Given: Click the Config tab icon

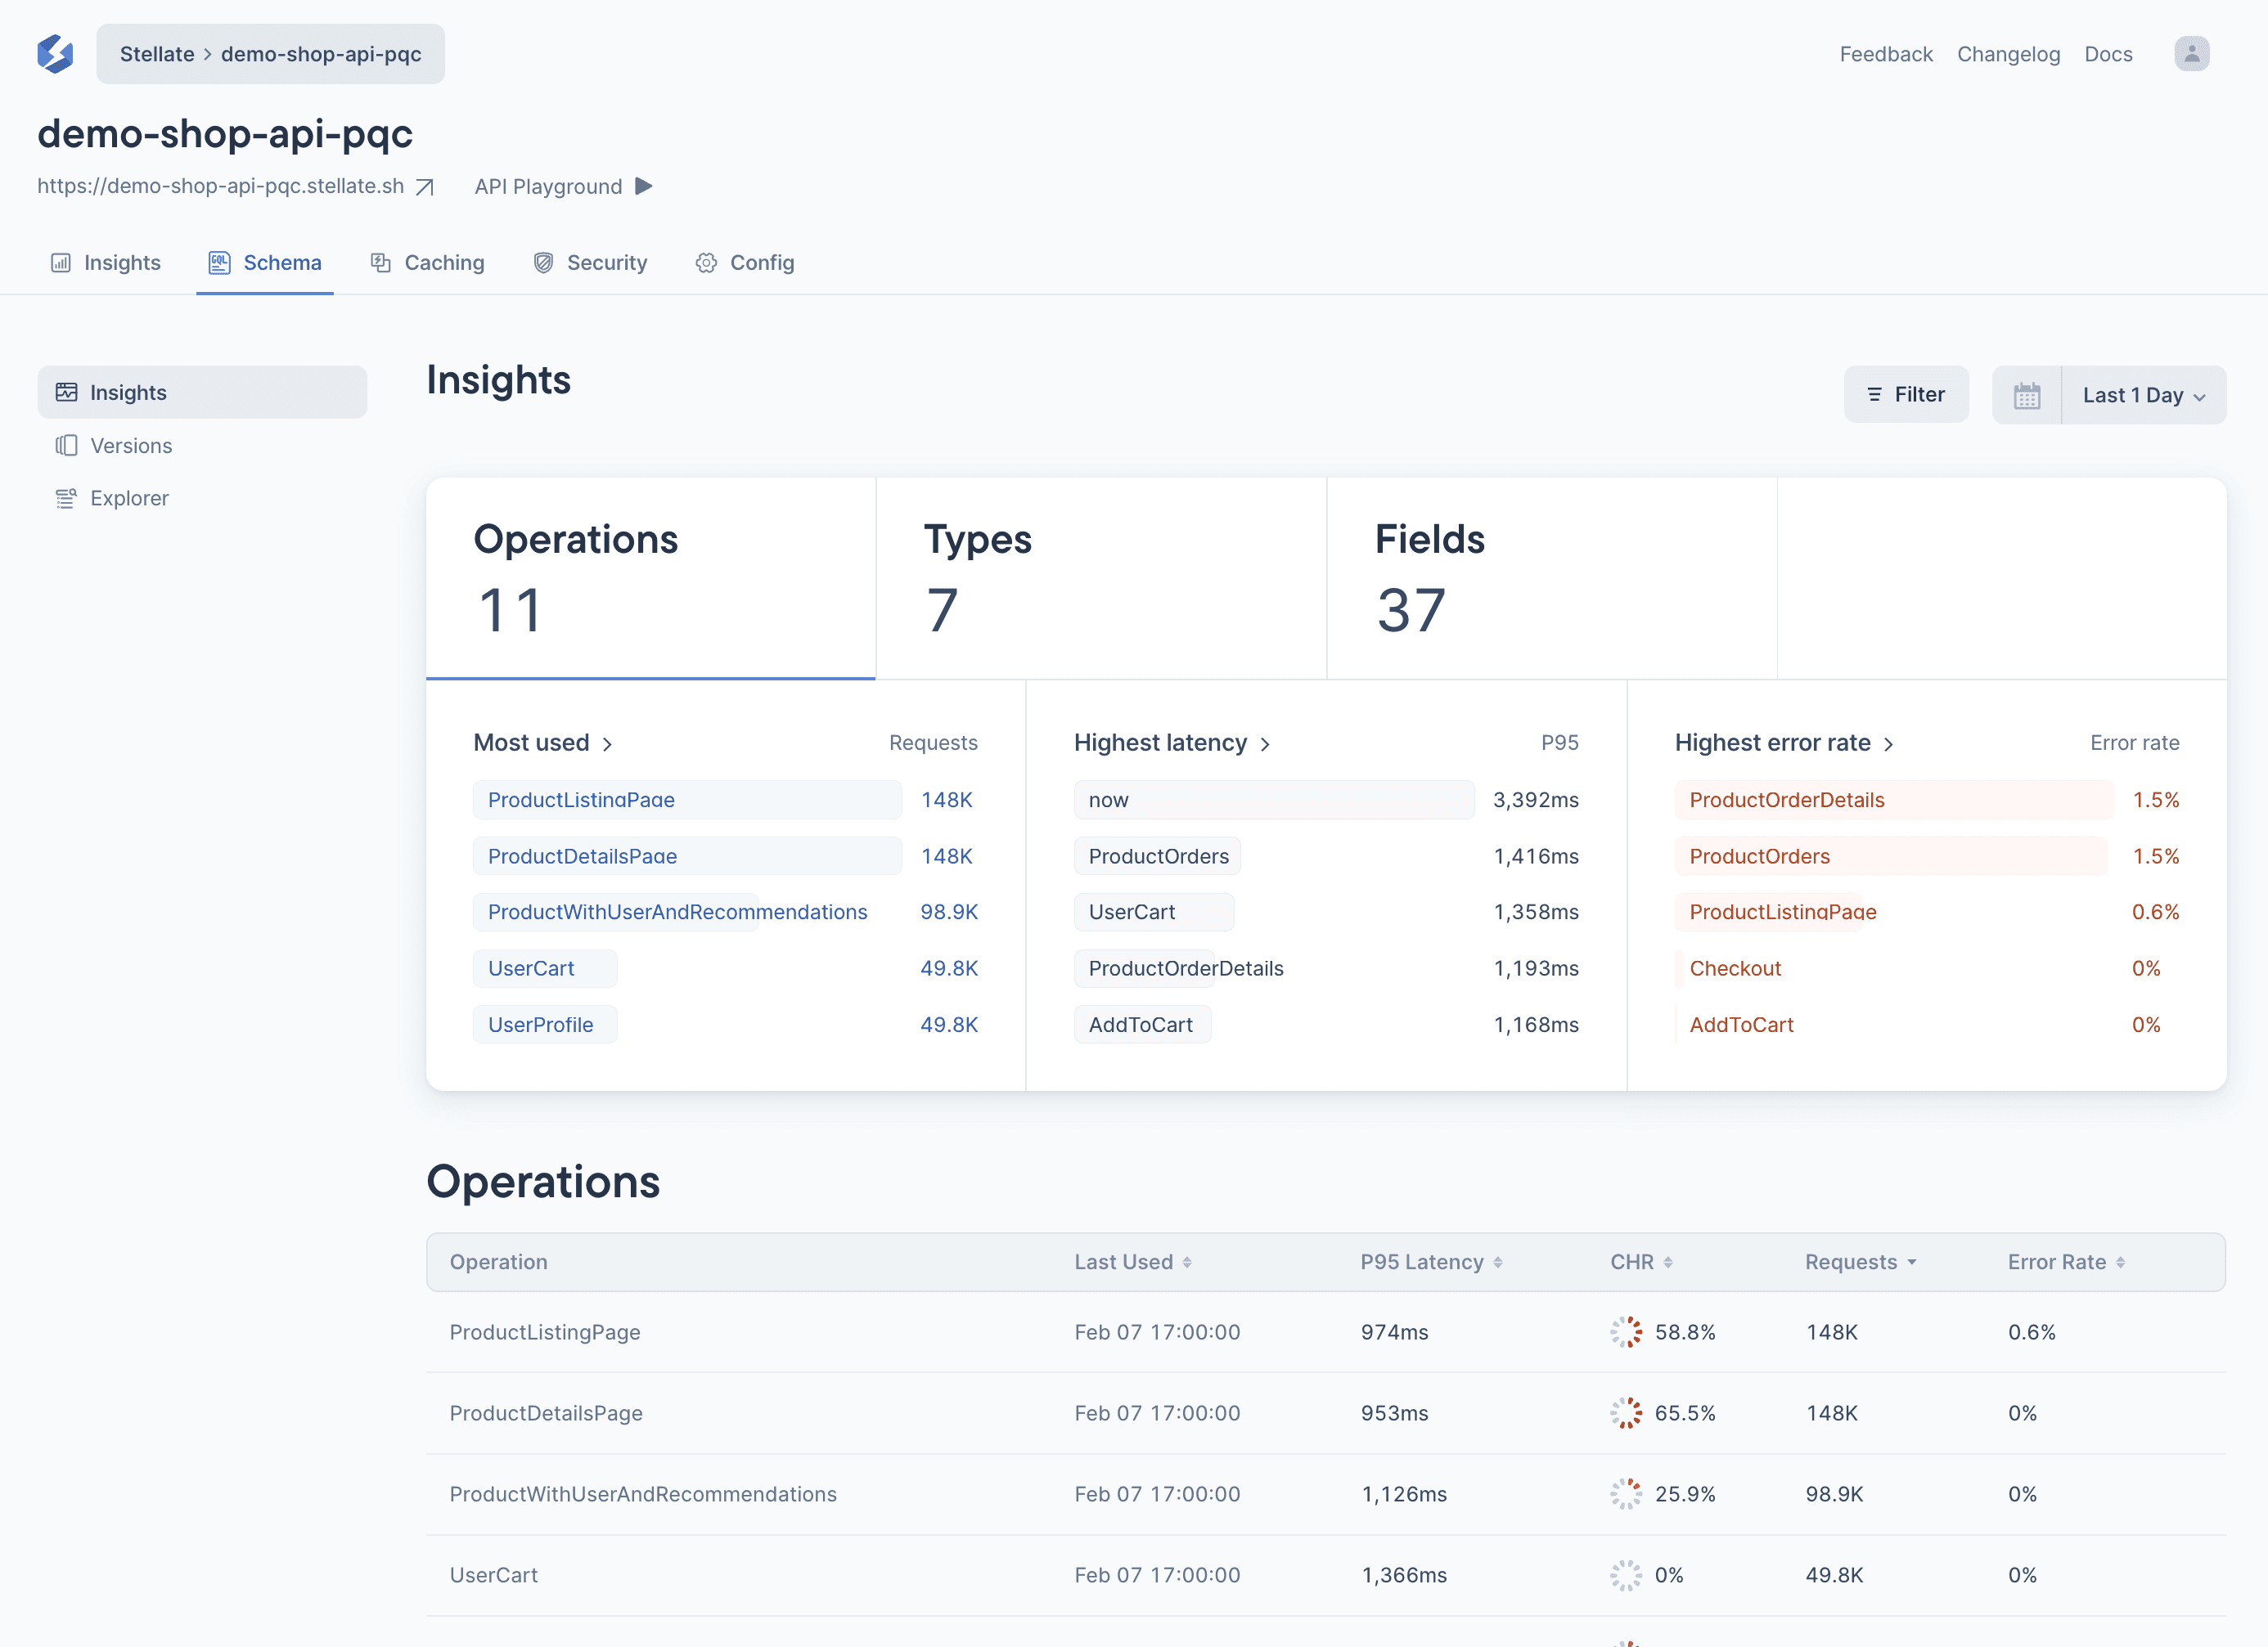Looking at the screenshot, I should click(706, 263).
